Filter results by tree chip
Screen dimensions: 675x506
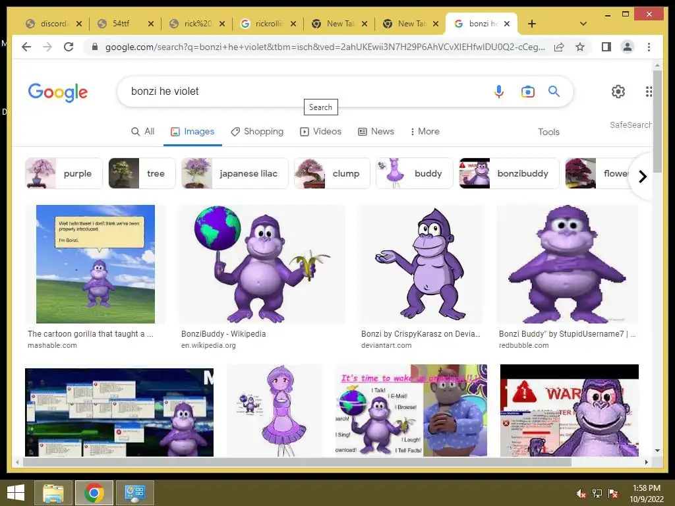(x=142, y=173)
